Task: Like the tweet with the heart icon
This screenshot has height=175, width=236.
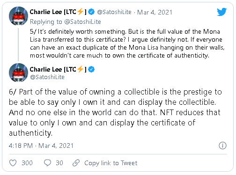Action: 13,163
